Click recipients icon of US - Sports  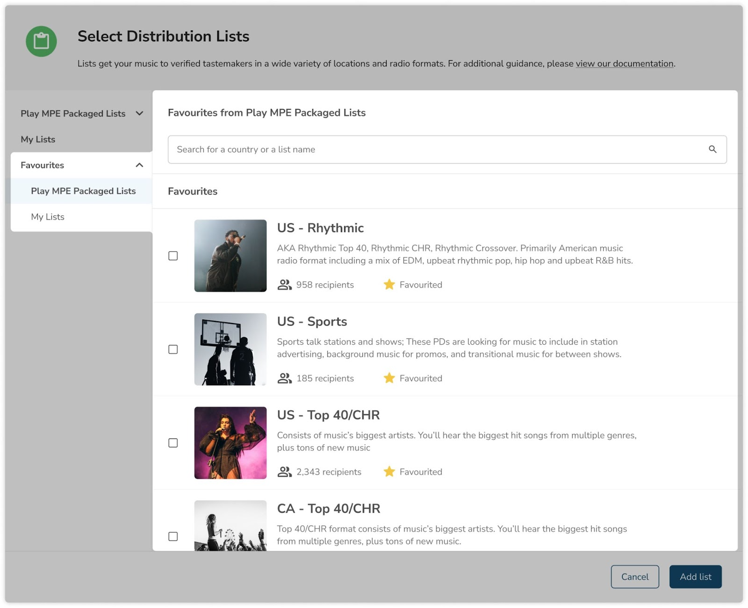click(x=284, y=378)
